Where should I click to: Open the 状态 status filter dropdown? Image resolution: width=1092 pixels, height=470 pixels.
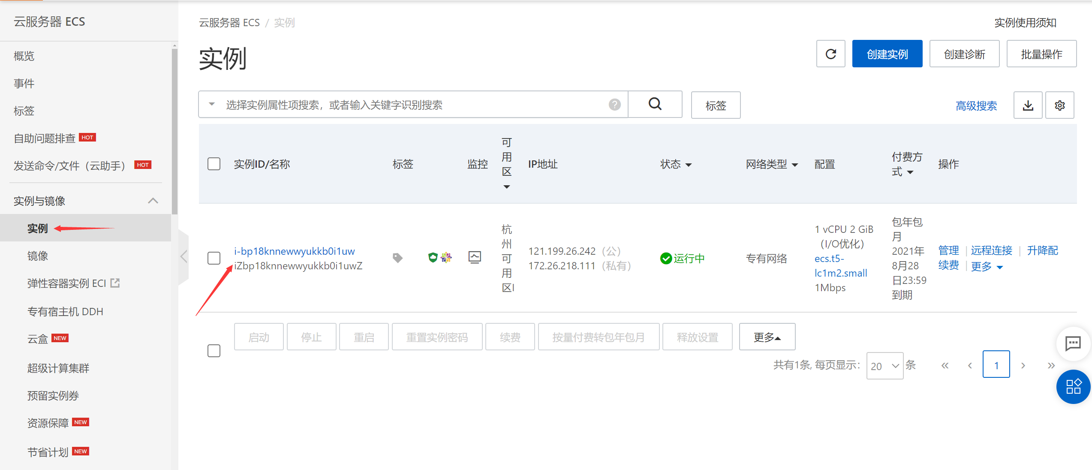[x=689, y=164]
